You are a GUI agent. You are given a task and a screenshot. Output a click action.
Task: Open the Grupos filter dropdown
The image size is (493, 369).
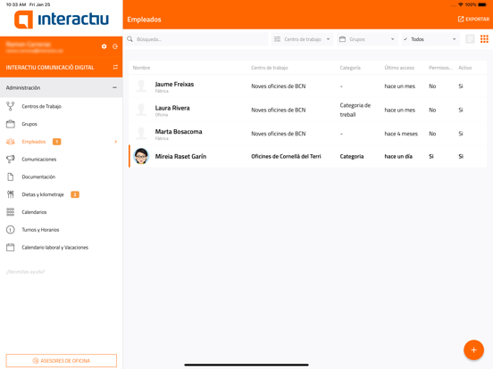click(367, 39)
